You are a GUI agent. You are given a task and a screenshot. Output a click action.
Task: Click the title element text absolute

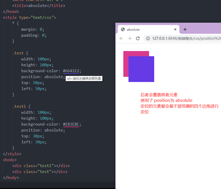[x=38, y=5]
